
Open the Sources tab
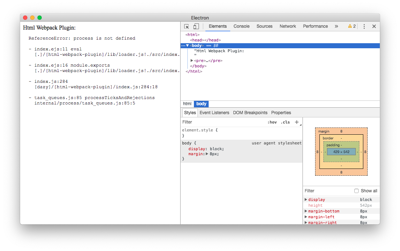[x=264, y=26]
